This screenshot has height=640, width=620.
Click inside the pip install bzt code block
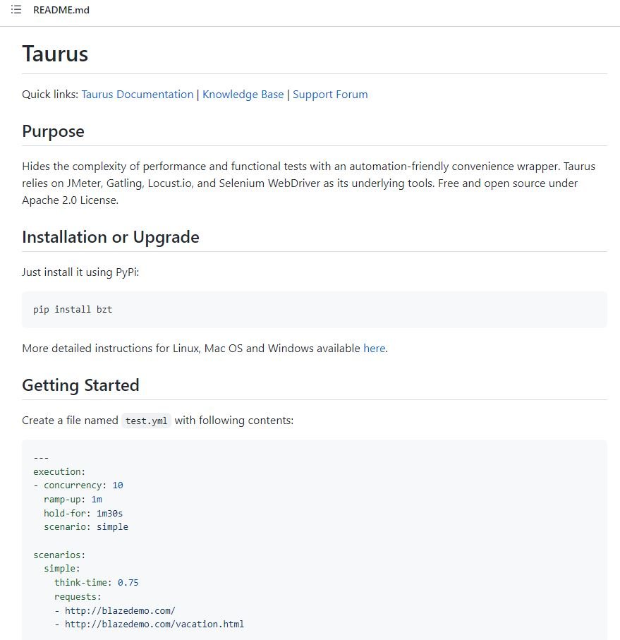pyautogui.click(x=315, y=309)
